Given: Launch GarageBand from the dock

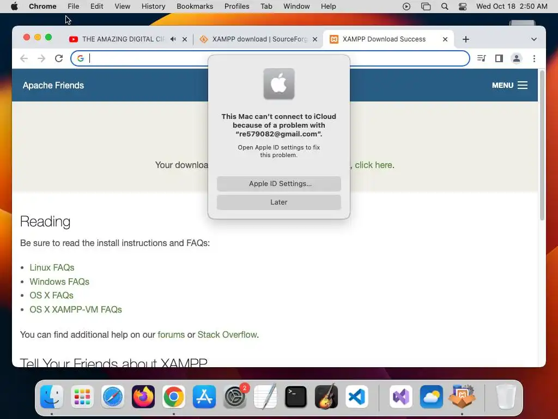Looking at the screenshot, I should pyautogui.click(x=326, y=397).
